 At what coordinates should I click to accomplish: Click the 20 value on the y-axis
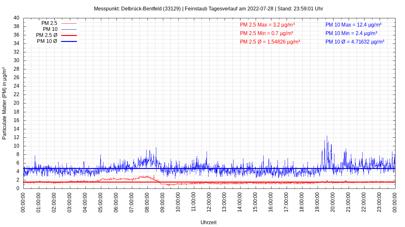tap(16, 103)
